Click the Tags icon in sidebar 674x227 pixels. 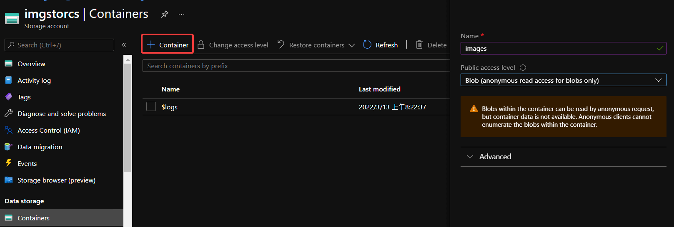tap(9, 97)
